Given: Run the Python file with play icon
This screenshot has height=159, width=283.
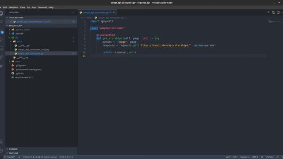Looking at the screenshot, I should pyautogui.click(x=268, y=12).
